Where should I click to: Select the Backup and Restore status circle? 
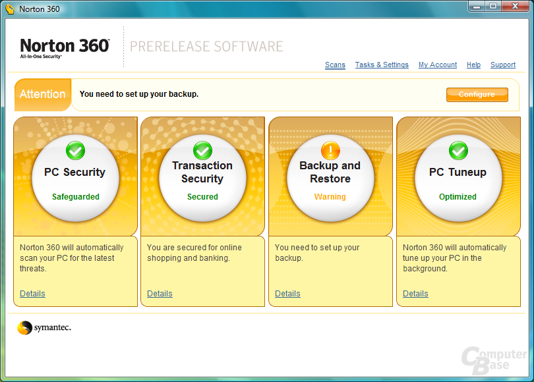[x=330, y=178]
